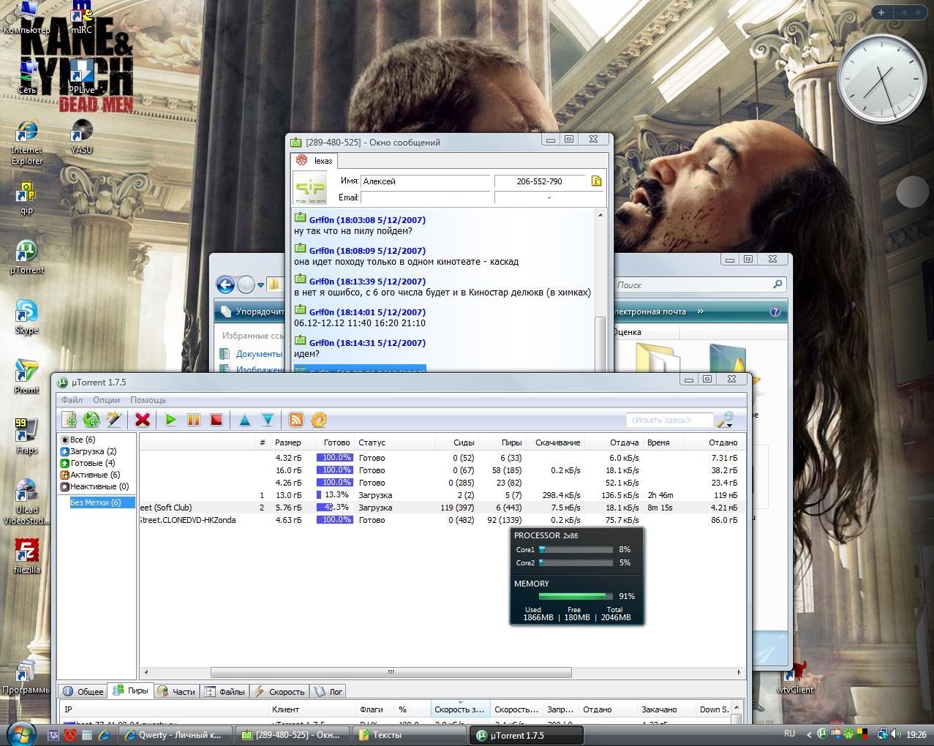The image size is (934, 746).
Task: Switch to the Скорость tab
Action: [x=279, y=691]
